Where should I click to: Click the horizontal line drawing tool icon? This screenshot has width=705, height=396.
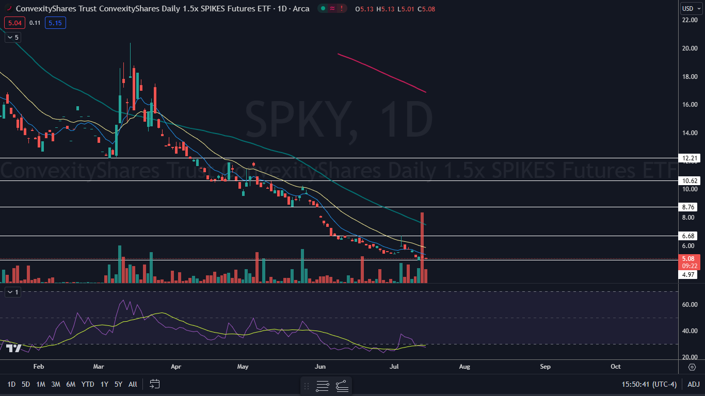pos(323,386)
